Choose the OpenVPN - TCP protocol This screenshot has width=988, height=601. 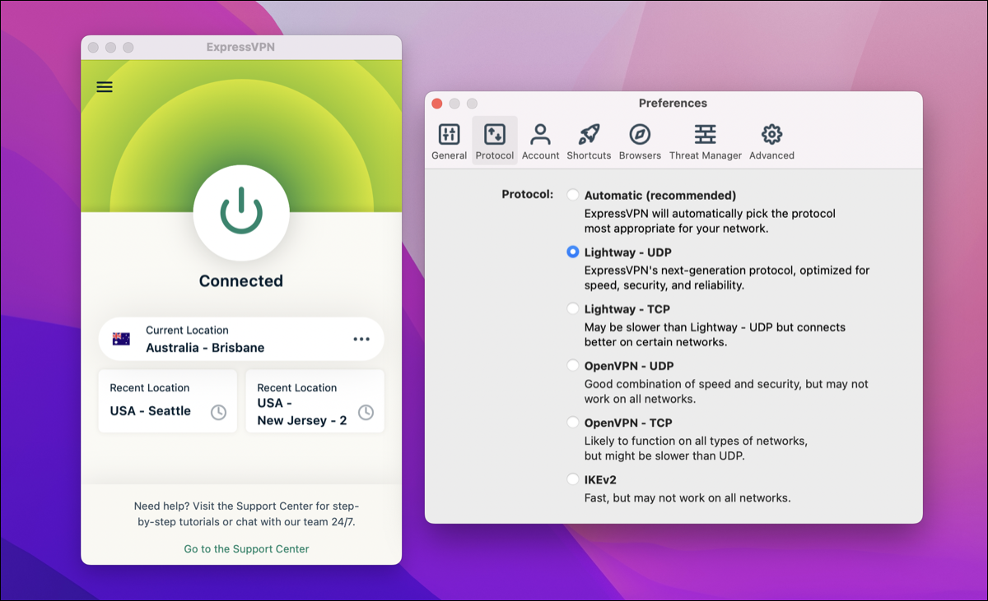coord(572,423)
